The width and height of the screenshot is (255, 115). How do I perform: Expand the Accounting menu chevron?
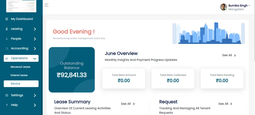coord(35,49)
